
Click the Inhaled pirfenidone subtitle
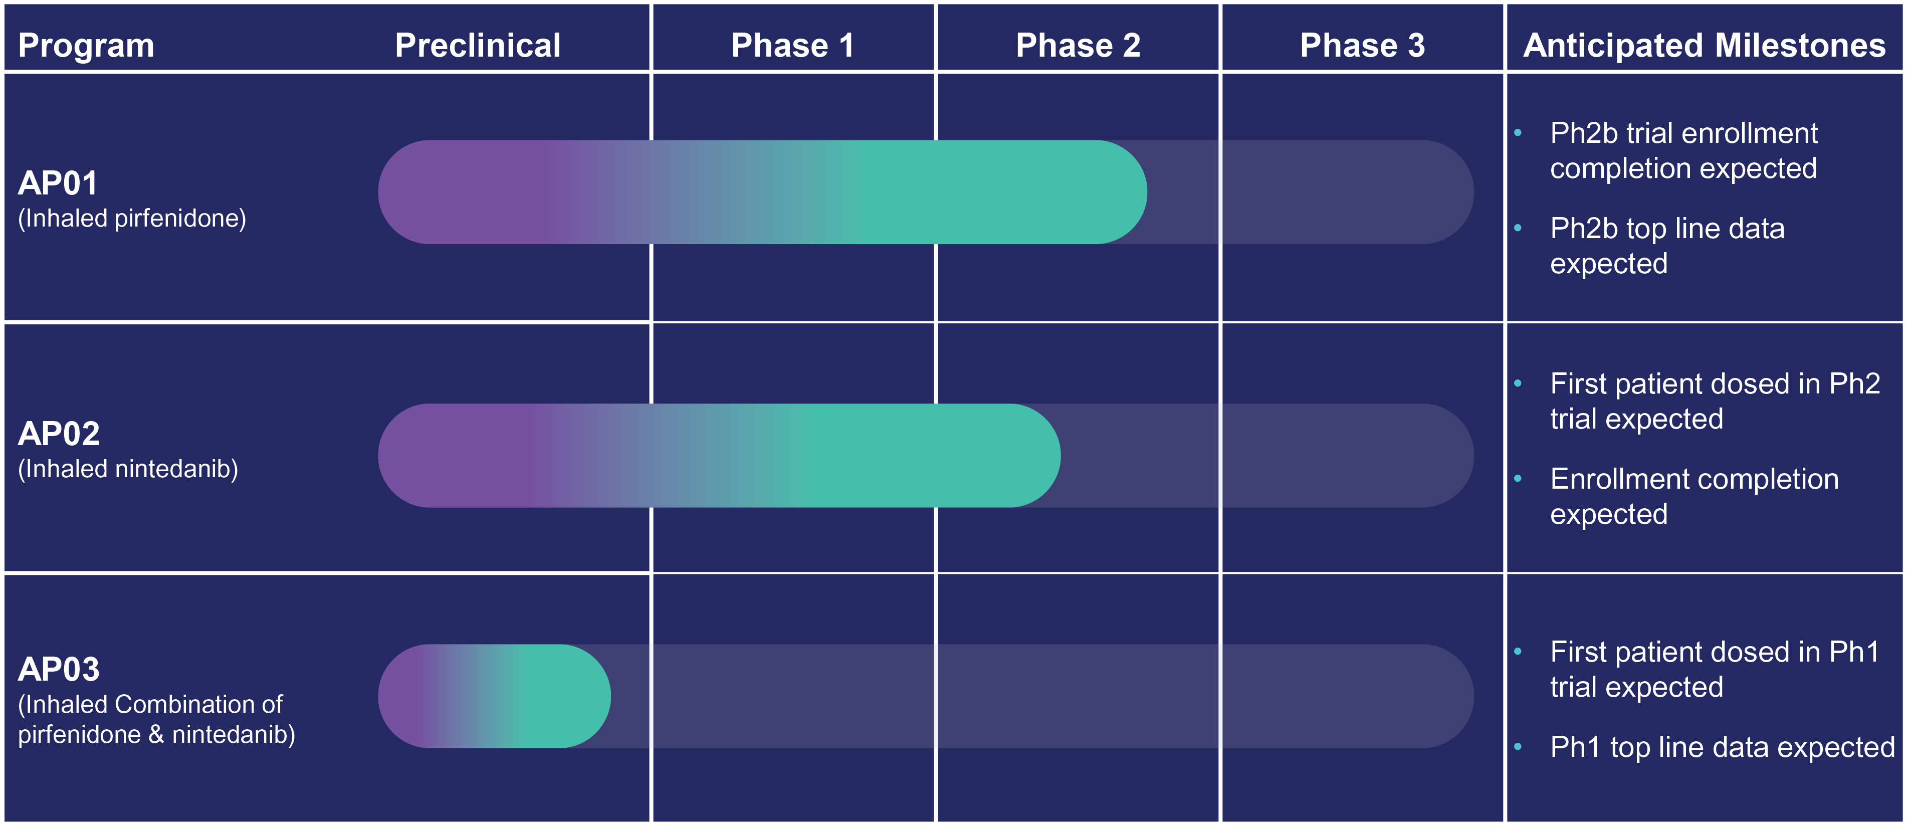132,219
